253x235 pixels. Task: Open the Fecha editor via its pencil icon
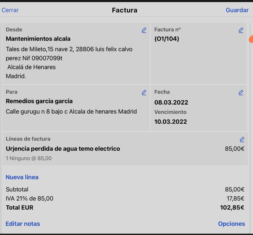[241, 92]
